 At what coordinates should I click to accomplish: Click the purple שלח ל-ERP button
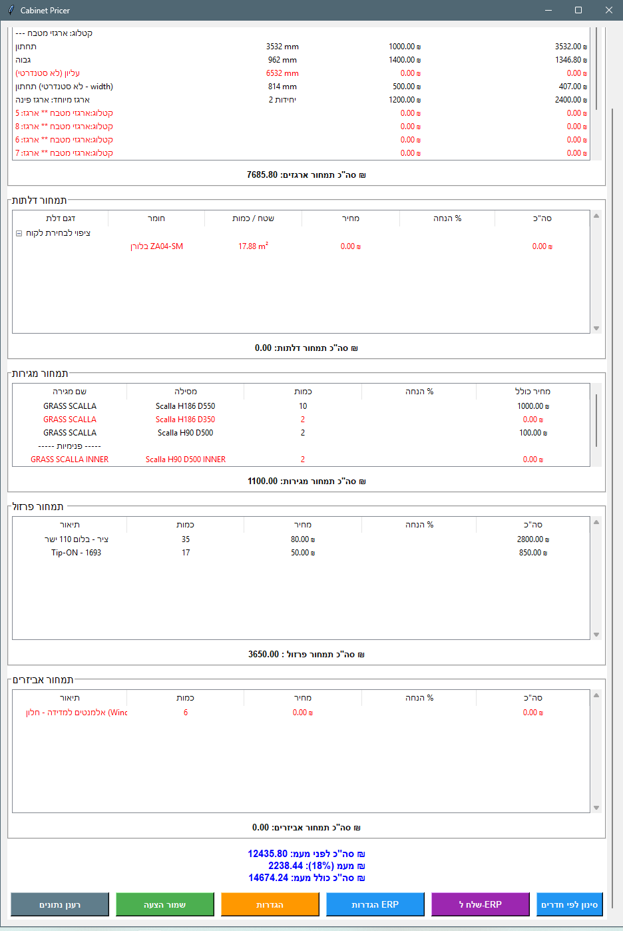point(481,904)
